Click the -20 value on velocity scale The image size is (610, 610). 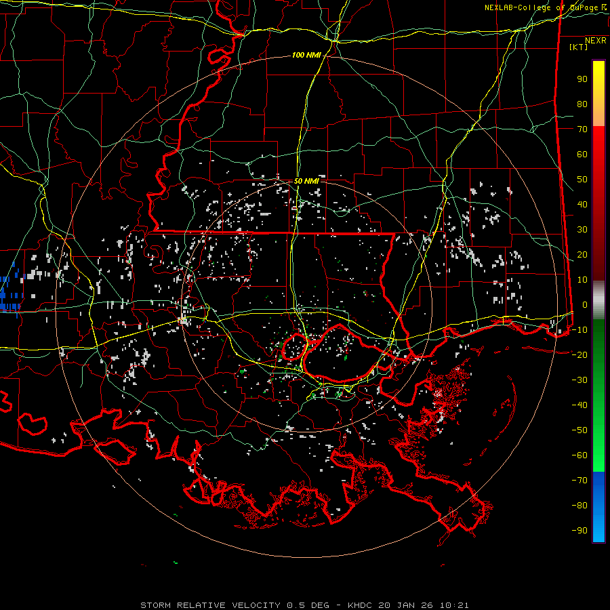point(579,354)
